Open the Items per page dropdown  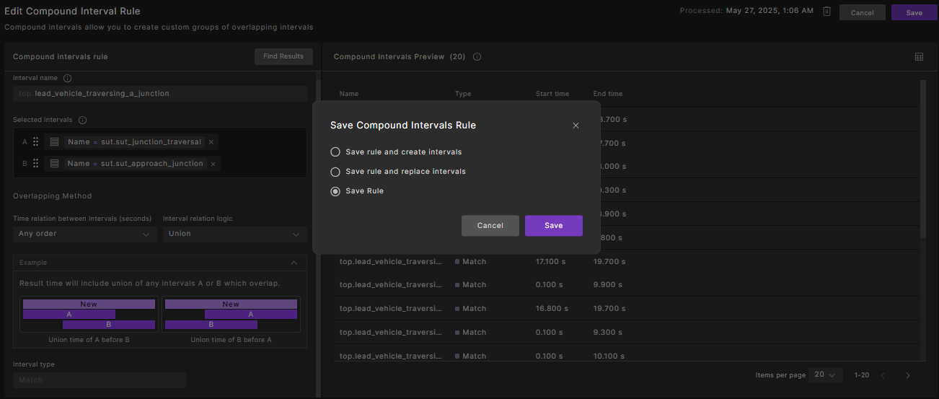click(x=825, y=375)
